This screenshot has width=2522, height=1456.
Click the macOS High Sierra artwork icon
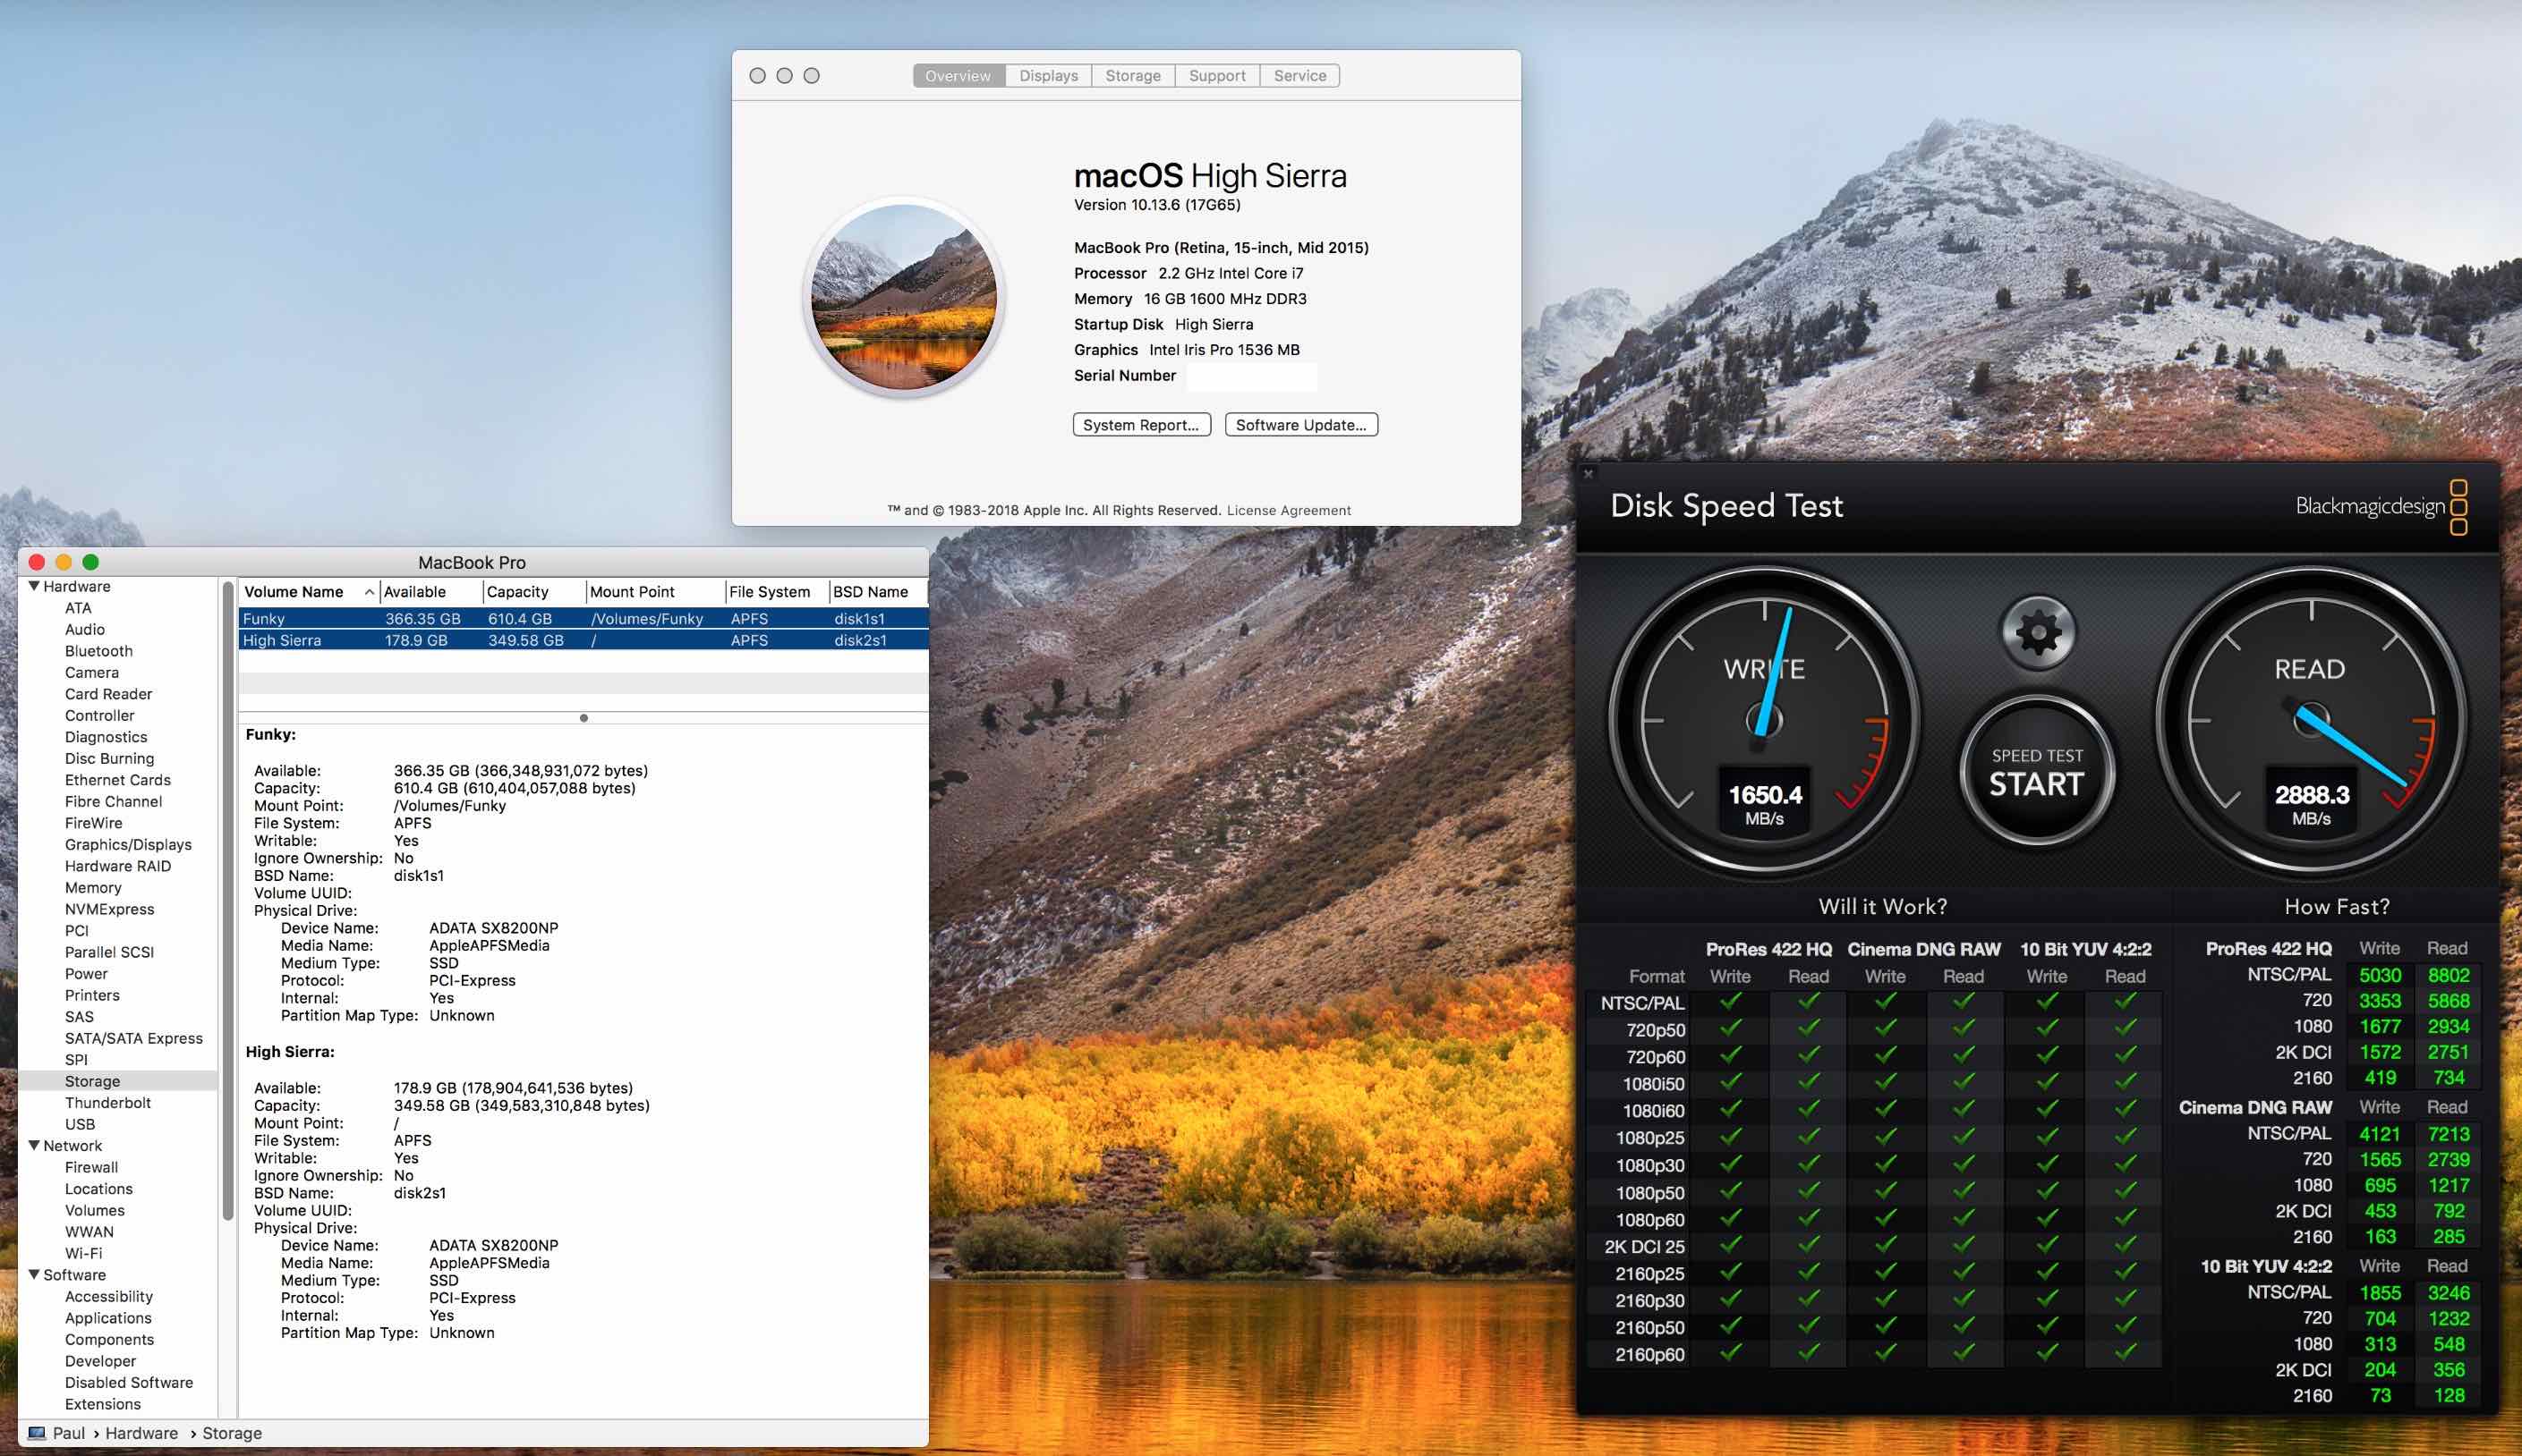(x=903, y=298)
